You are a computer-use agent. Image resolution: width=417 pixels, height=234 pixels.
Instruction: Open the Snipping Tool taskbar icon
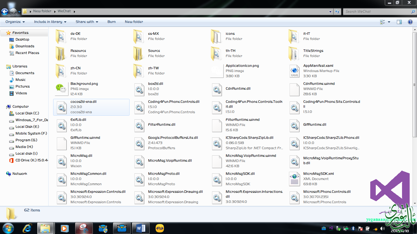click(x=84, y=228)
